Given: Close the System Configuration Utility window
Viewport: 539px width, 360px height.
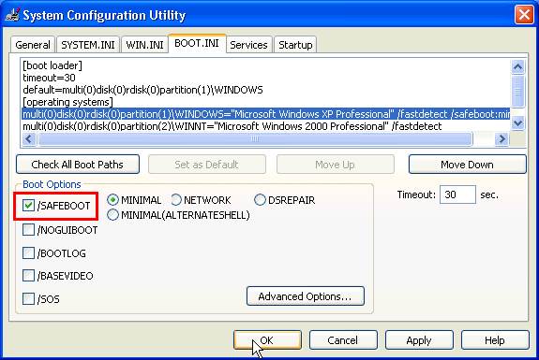Looking at the screenshot, I should click(x=524, y=15).
